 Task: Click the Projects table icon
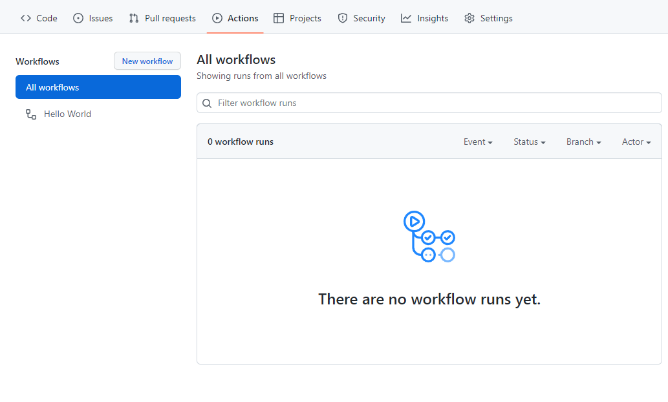tap(279, 18)
